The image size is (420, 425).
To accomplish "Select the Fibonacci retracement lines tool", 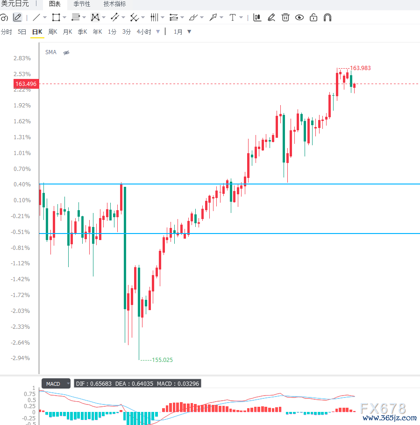I will tap(174, 18).
